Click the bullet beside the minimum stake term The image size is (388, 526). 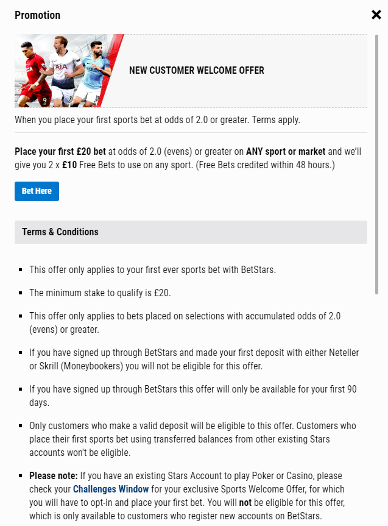click(x=21, y=293)
